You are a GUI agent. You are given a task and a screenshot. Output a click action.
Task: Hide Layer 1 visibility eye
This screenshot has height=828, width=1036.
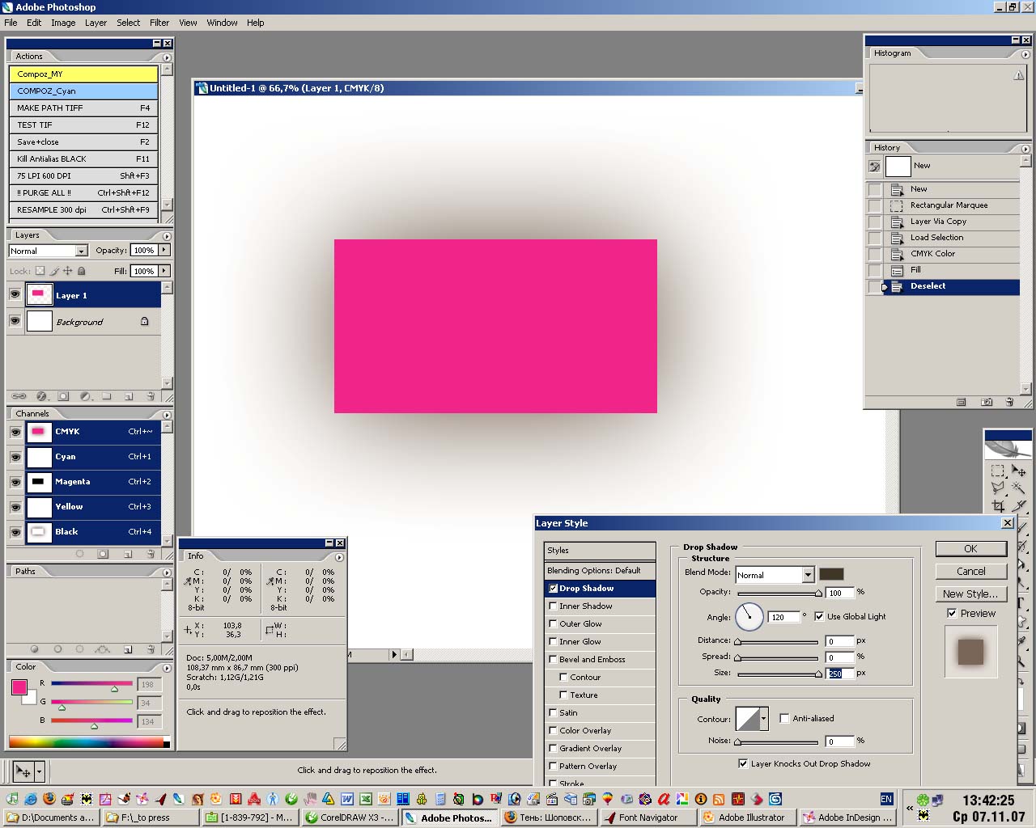pyautogui.click(x=15, y=295)
